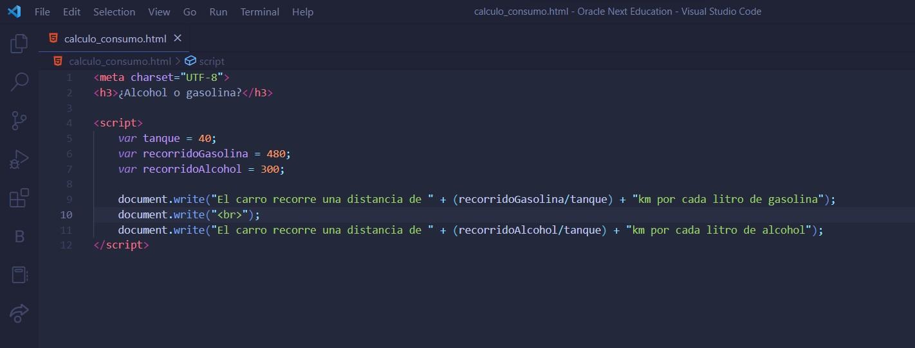Click line number 4 in the gutter
Viewport: 915px width, 348px height.
(69, 123)
